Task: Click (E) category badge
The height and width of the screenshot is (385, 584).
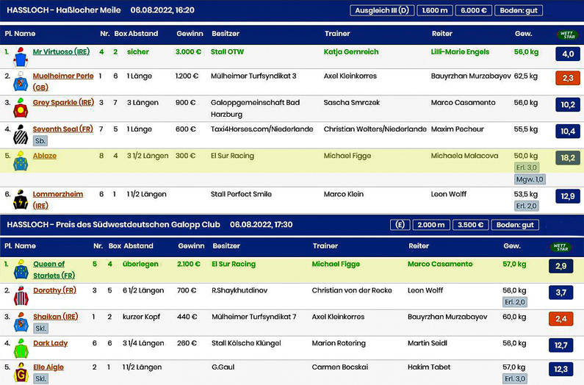Action: [x=400, y=225]
